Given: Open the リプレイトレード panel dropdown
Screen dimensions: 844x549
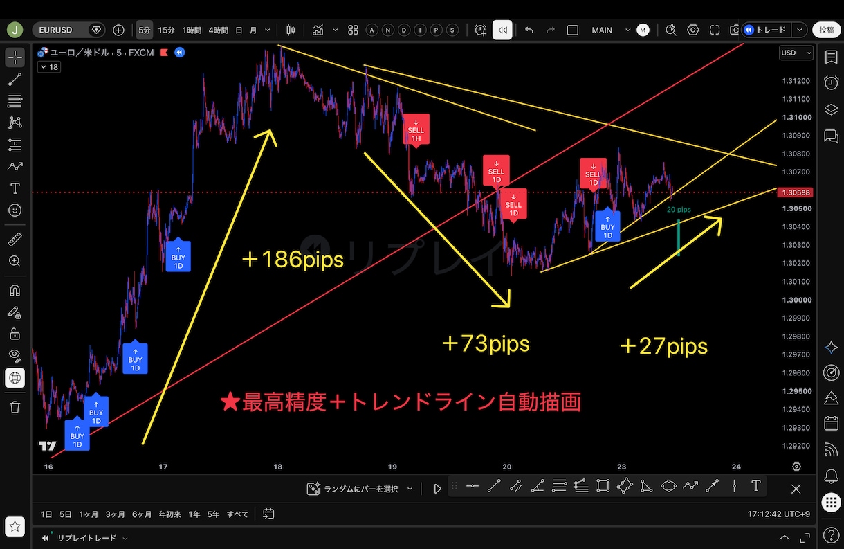Looking at the screenshot, I should click(86, 538).
